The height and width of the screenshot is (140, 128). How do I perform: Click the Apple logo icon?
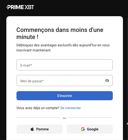pyautogui.click(x=32, y=129)
